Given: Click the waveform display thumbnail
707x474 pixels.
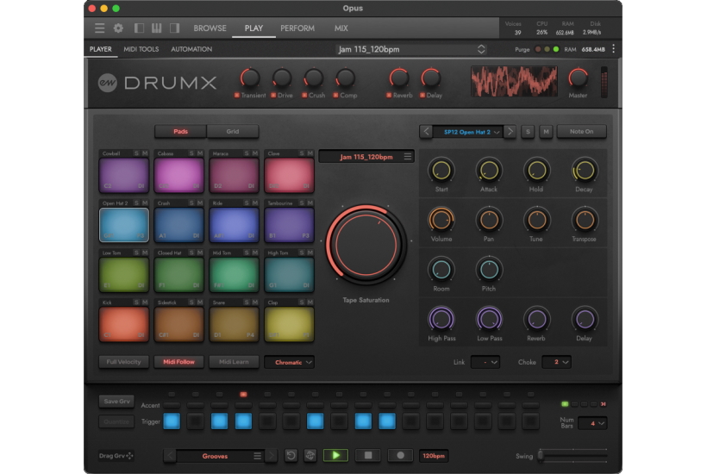Looking at the screenshot, I should (x=514, y=82).
